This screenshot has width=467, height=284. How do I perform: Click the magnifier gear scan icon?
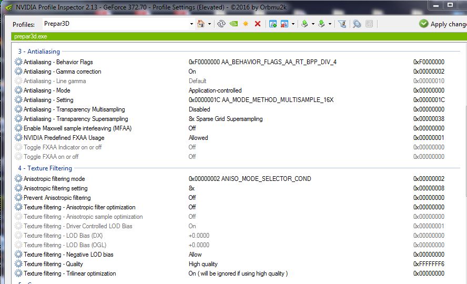coord(357,24)
